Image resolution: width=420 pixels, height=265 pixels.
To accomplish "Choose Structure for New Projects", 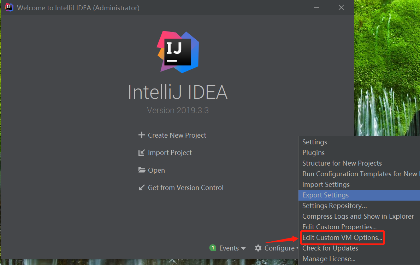I will pyautogui.click(x=342, y=163).
